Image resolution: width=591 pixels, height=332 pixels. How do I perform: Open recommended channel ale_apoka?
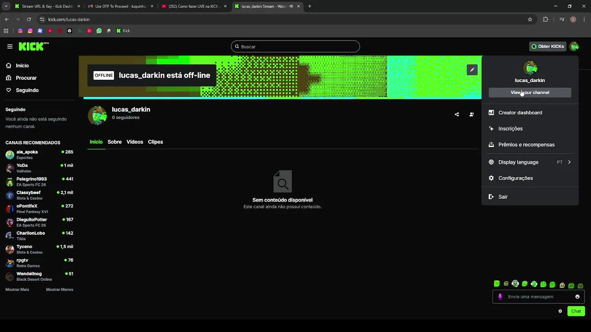click(39, 154)
